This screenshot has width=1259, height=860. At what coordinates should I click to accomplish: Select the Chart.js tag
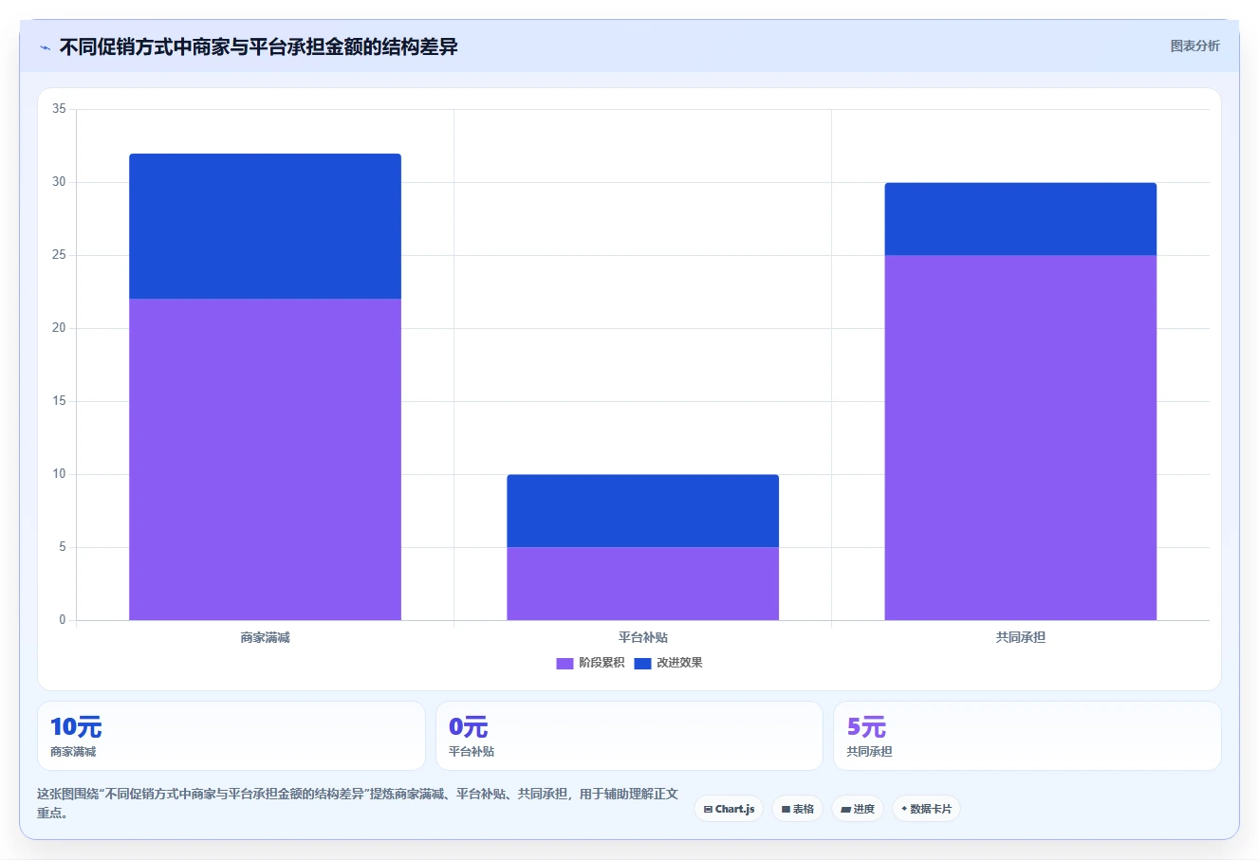(729, 809)
